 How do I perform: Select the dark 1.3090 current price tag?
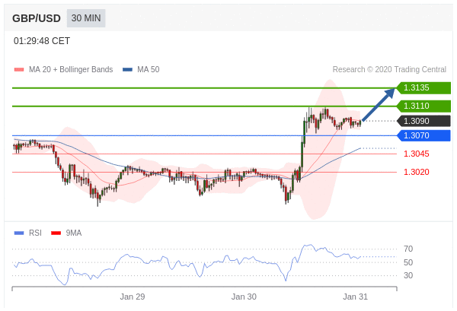coord(424,121)
